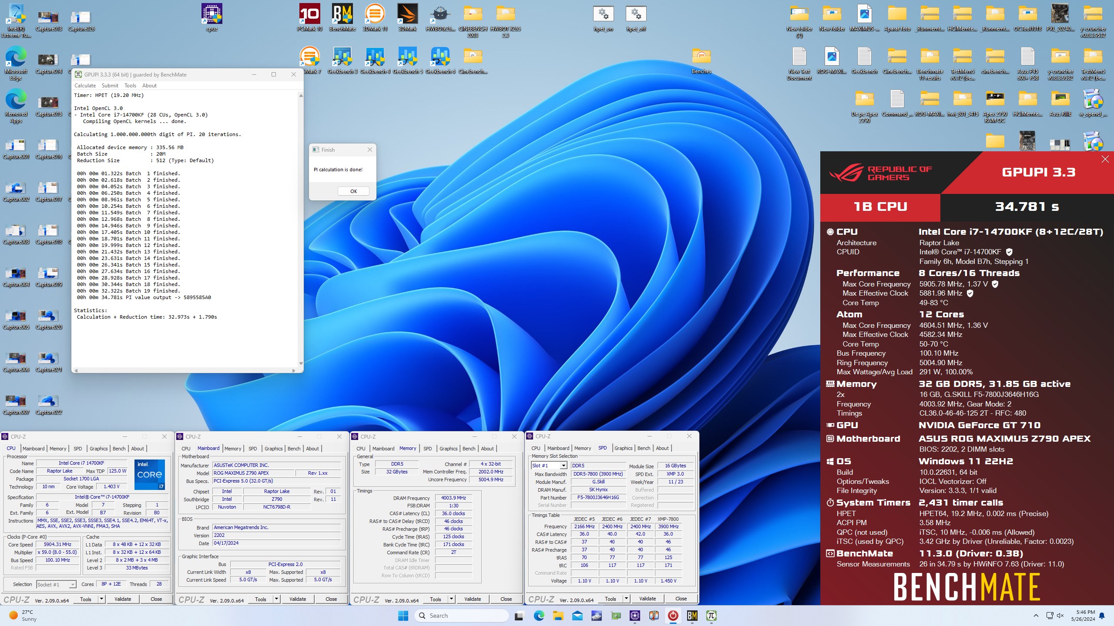1114x626 pixels.
Task: Open Tools dropdown arrow in CPU-Z CPU window
Action: click(101, 599)
